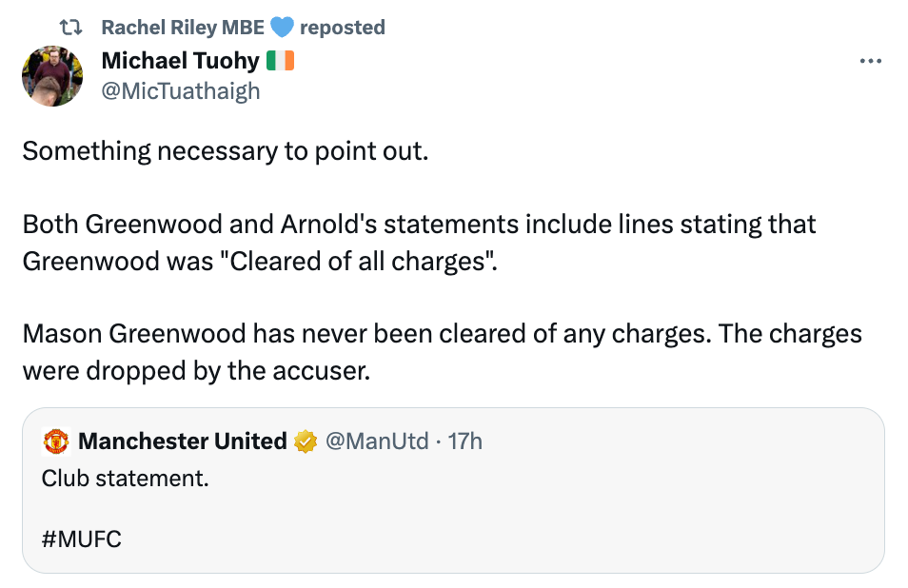Click the Manchester United account name

[183, 441]
